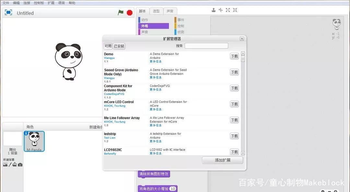Open the 文件 menu
Screen dimensions: 350x192
6,3
